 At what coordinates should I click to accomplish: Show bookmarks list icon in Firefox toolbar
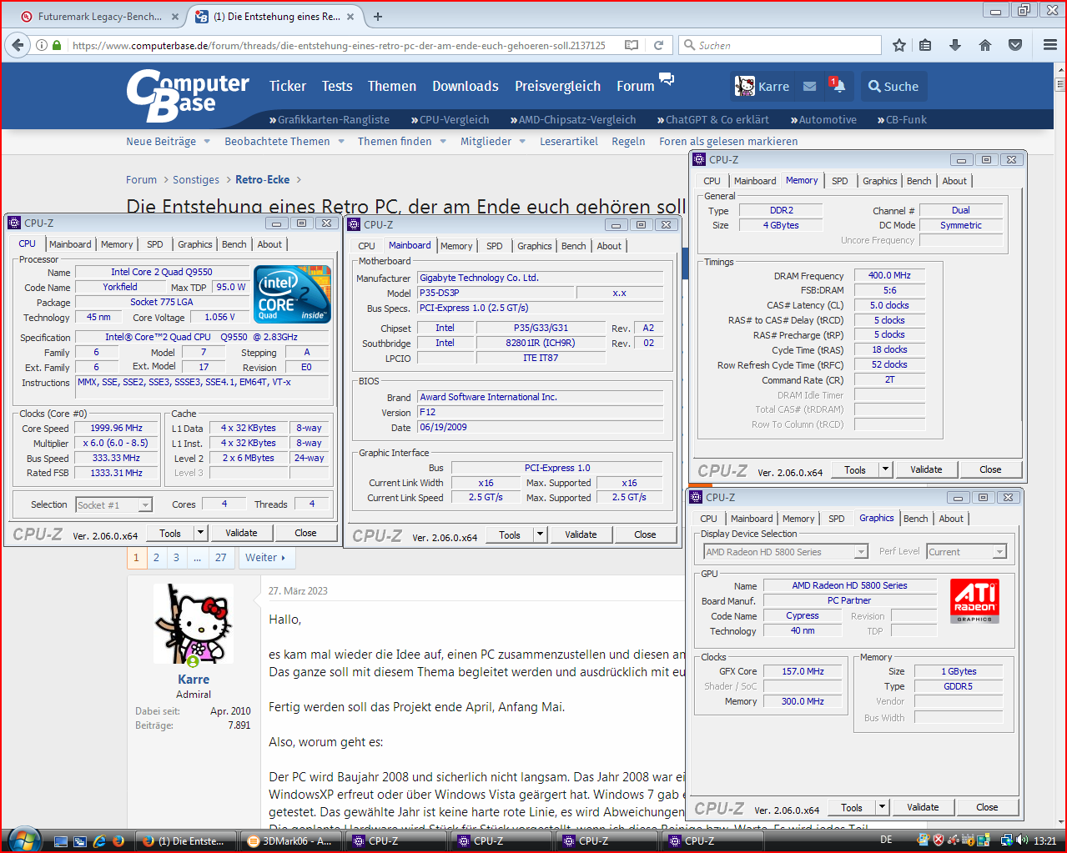click(925, 45)
